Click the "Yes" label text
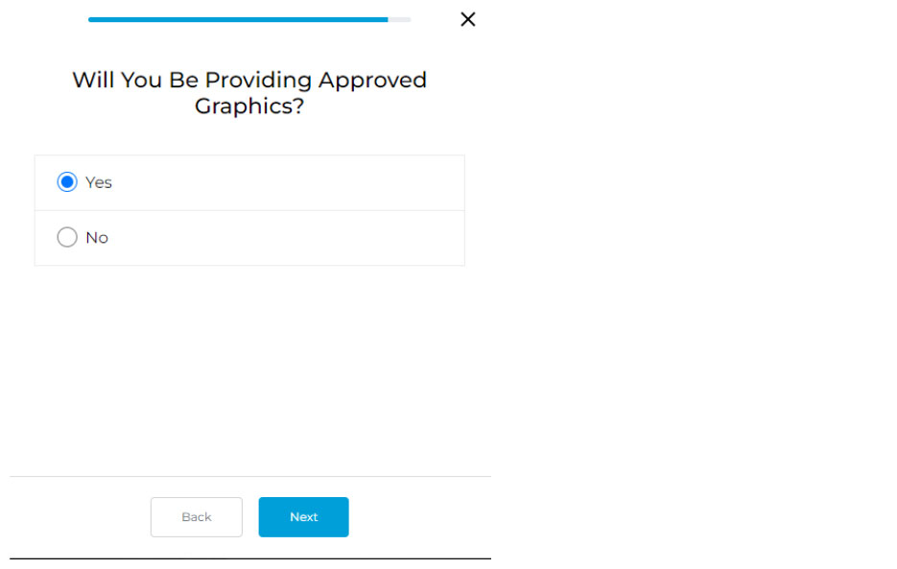This screenshot has width=897, height=569. pos(99,182)
